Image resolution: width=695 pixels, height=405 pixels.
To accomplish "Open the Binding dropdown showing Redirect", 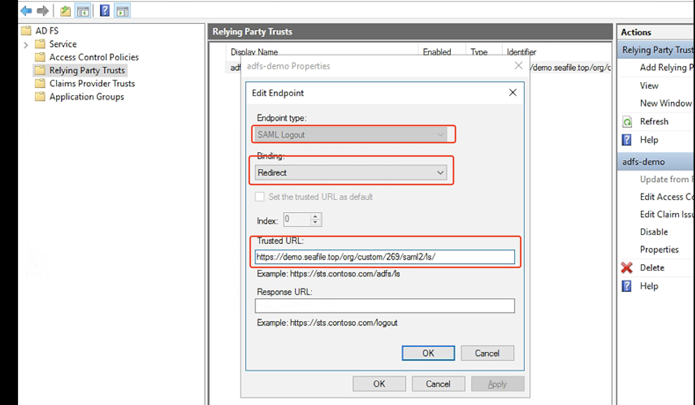I will point(351,173).
